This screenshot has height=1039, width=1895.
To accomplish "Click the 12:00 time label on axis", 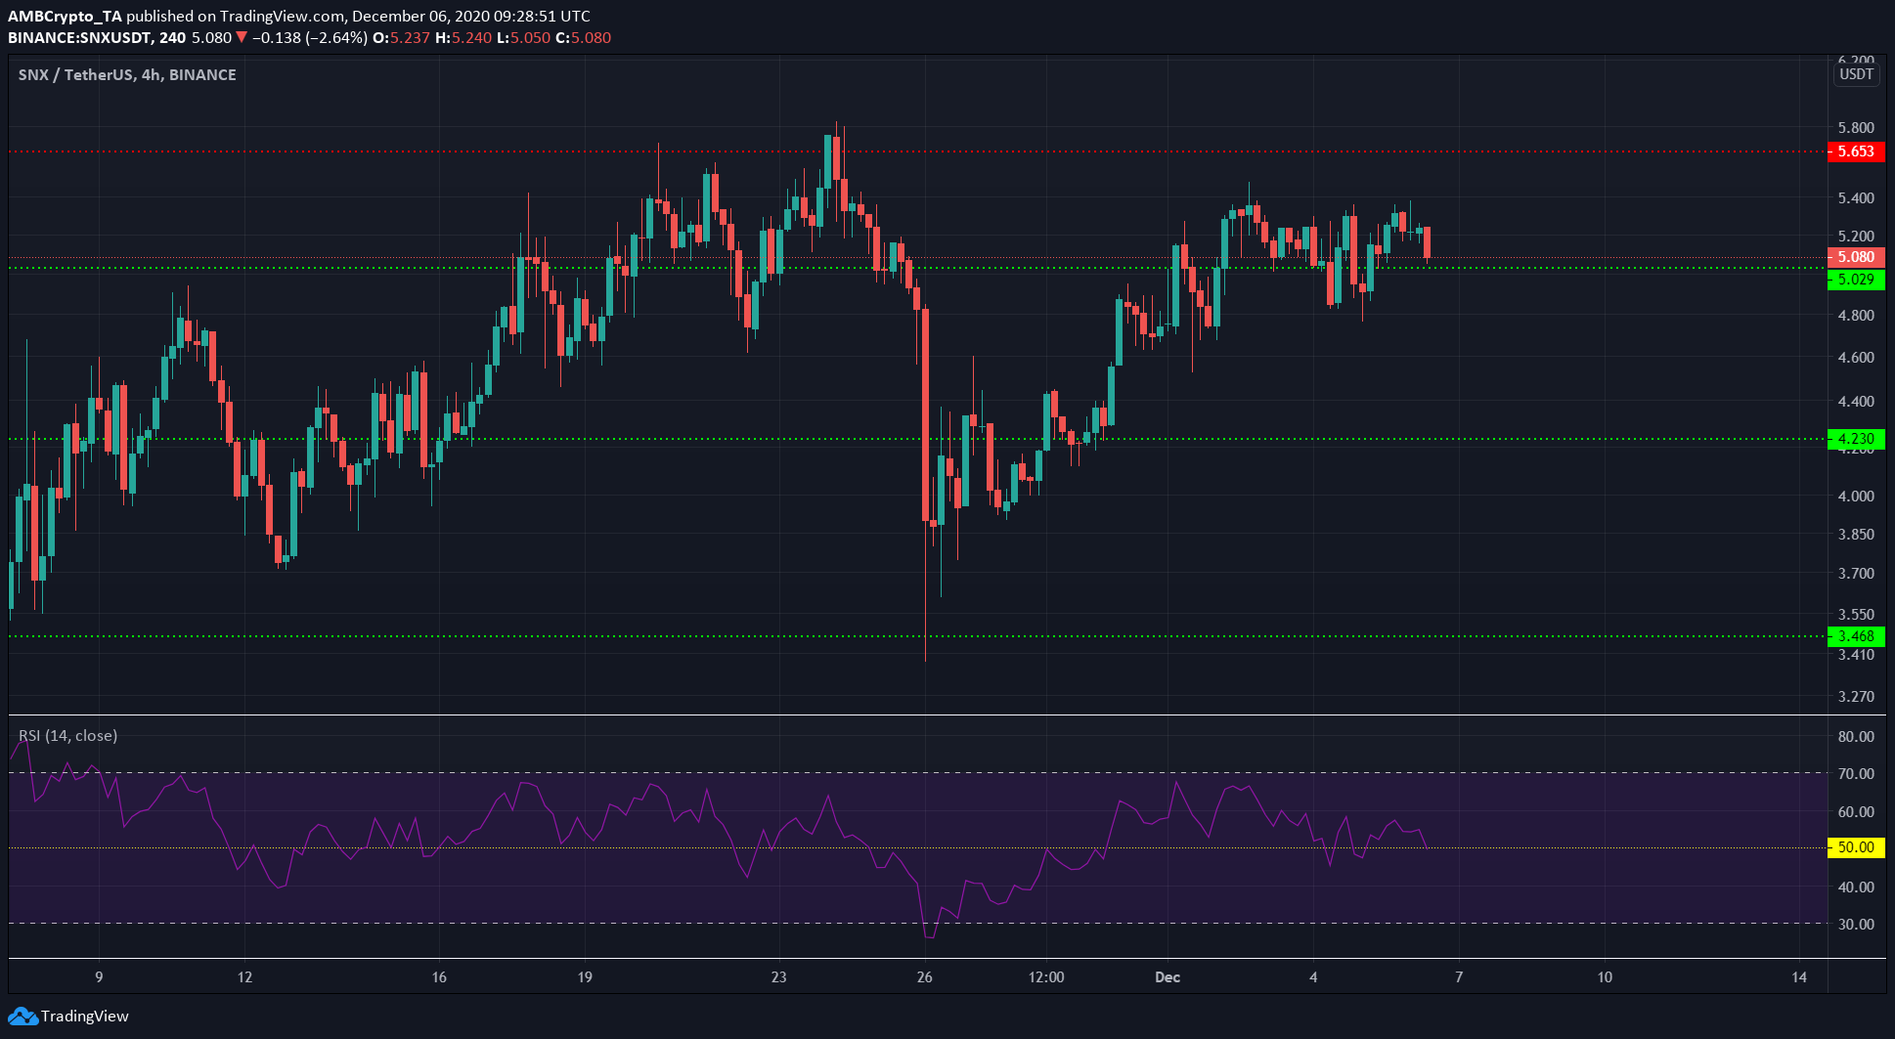I will (1046, 977).
